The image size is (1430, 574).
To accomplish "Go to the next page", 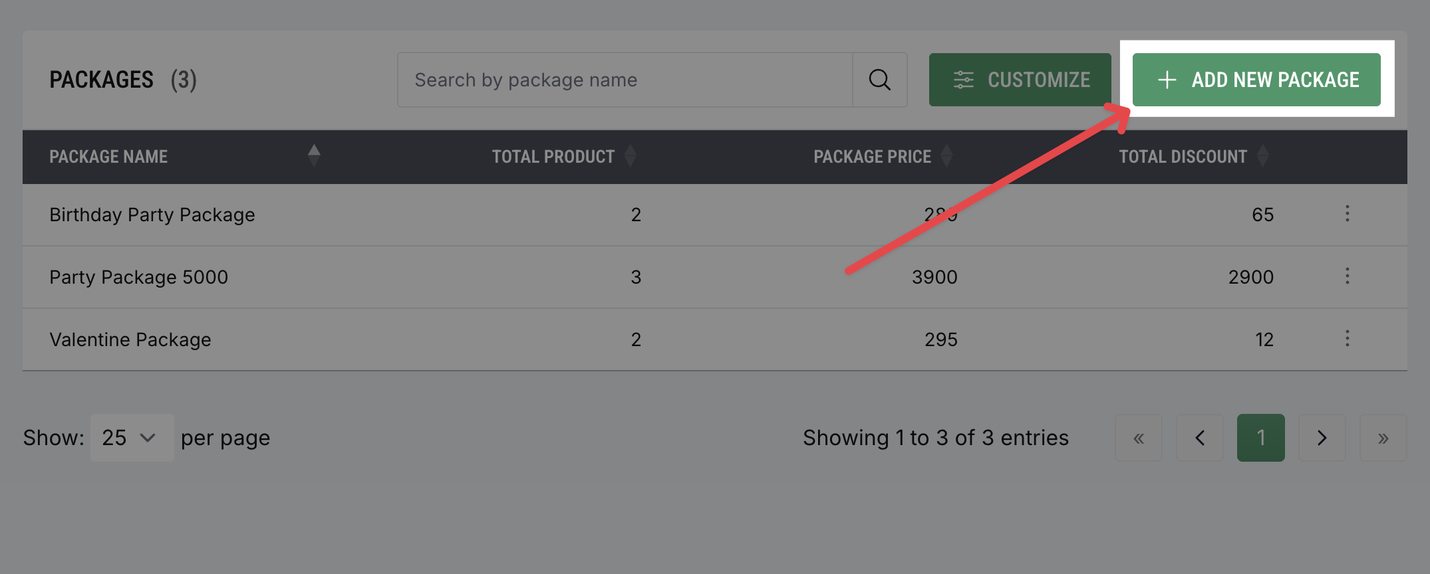I will point(1322,438).
